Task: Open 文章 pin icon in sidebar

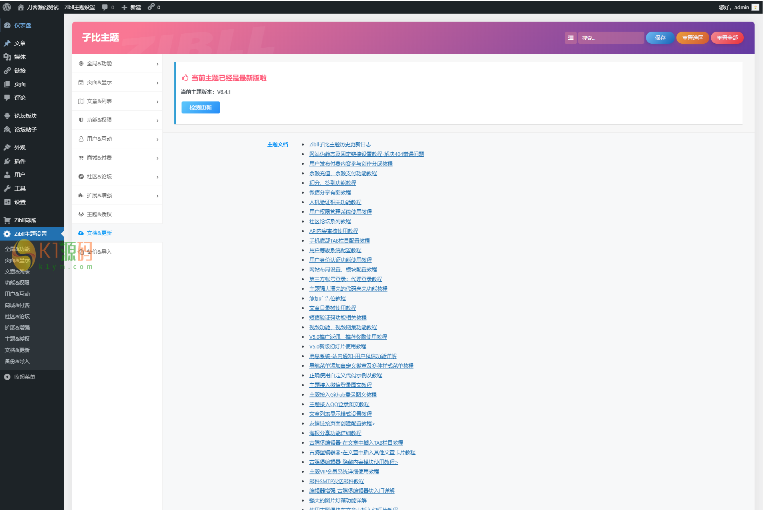Action: [7, 43]
